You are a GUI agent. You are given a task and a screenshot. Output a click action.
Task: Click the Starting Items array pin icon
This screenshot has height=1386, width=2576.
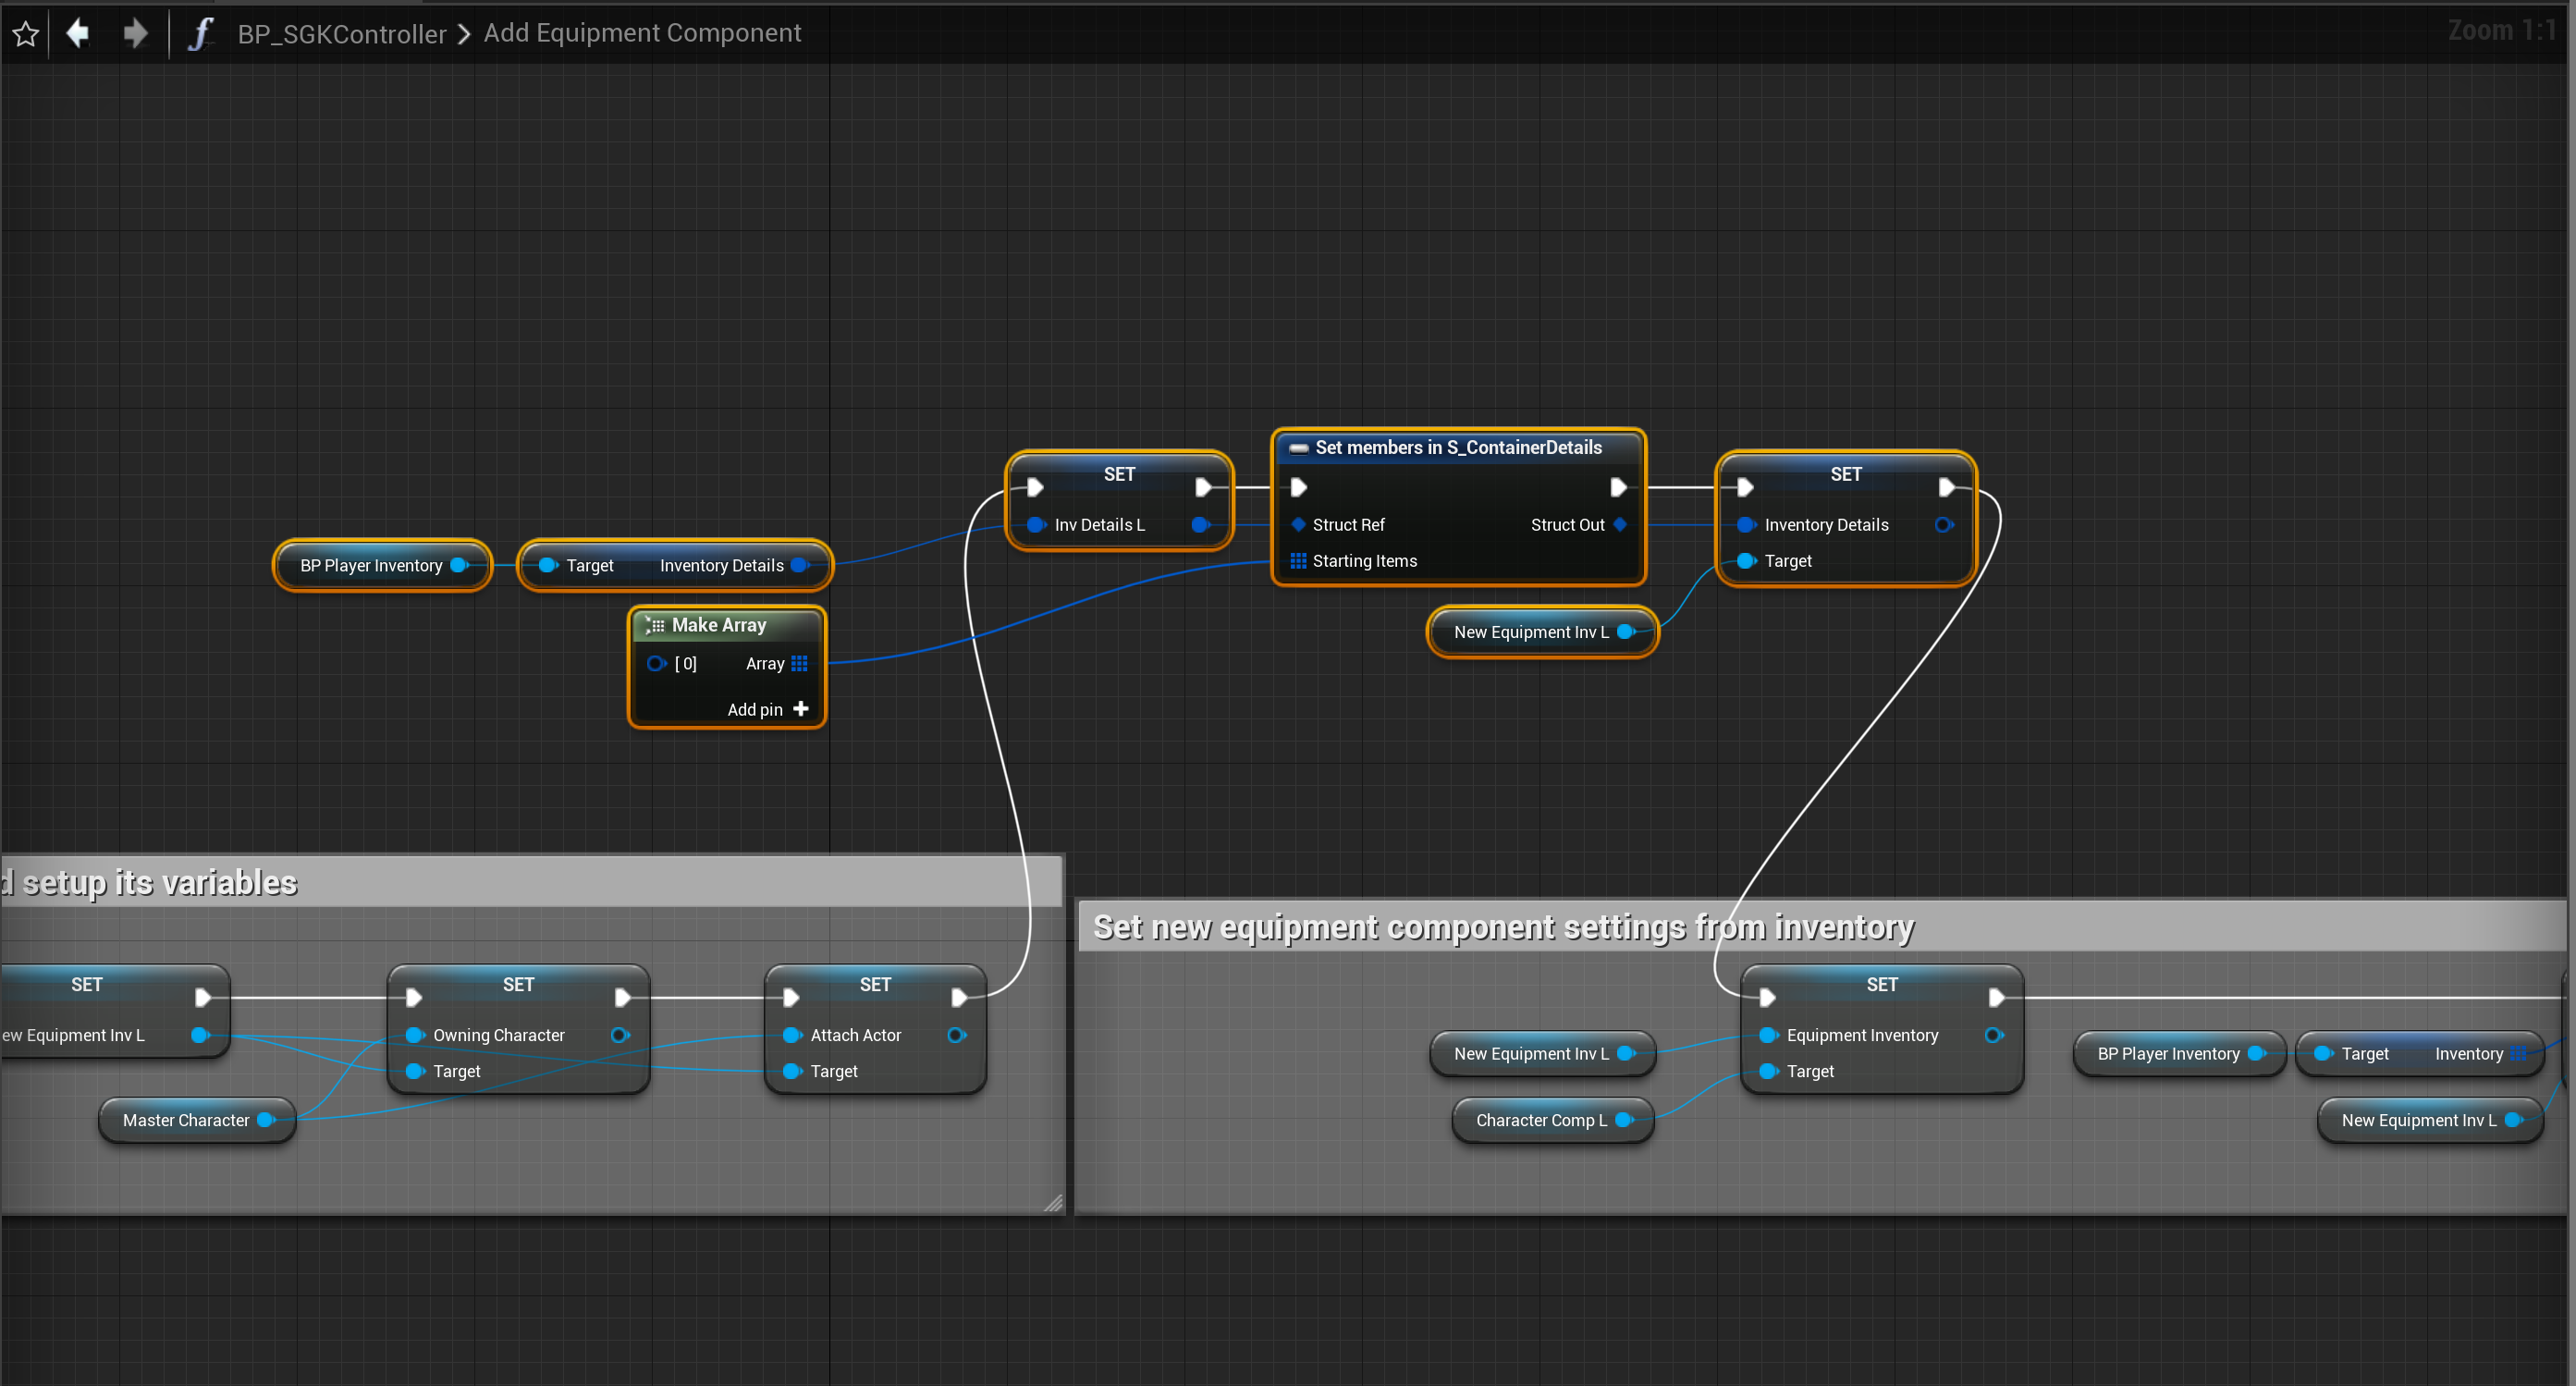coord(1298,561)
